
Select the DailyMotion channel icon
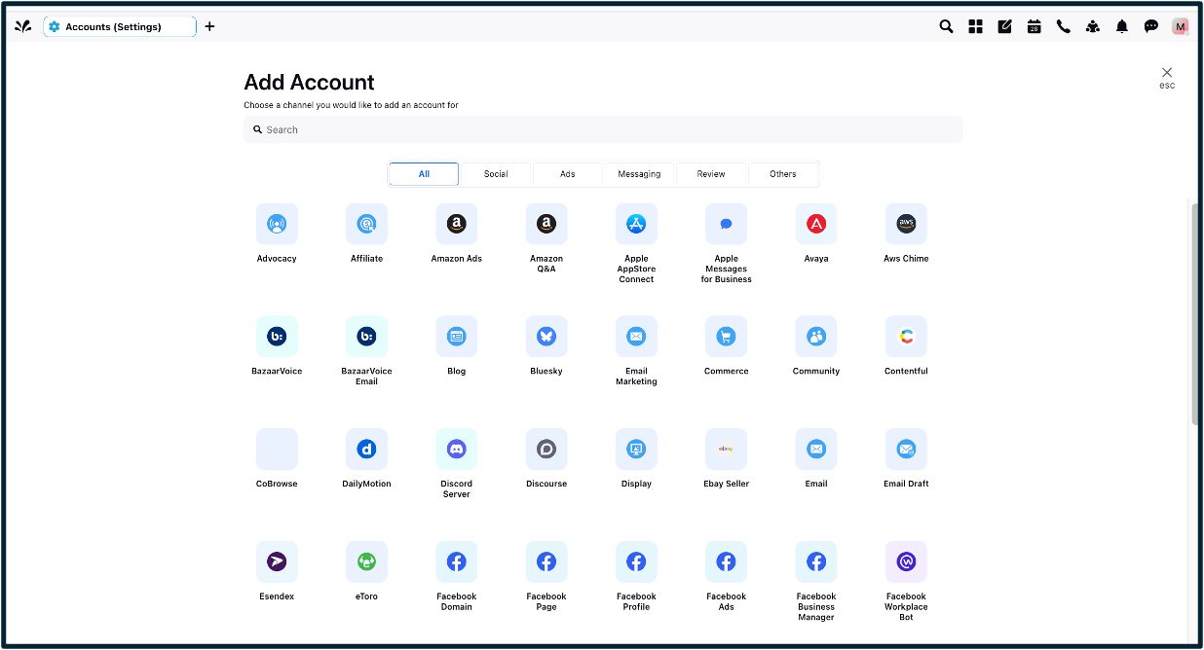[366, 450]
